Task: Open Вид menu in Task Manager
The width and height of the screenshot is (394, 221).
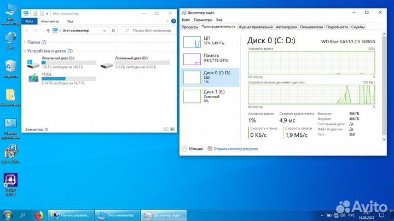Action: click(x=219, y=20)
